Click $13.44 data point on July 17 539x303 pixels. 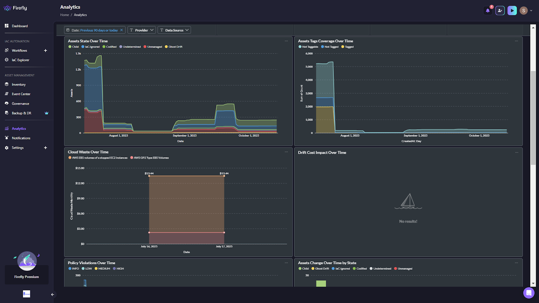224,176
